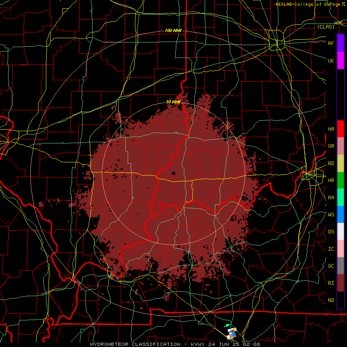Click the HYDROMETEOR CLASSIFICATION title text

click(x=135, y=344)
